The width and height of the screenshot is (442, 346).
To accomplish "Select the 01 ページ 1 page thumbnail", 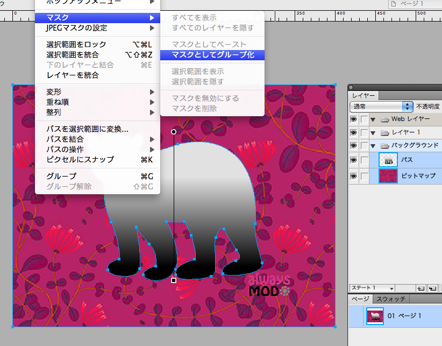I will coord(375,316).
